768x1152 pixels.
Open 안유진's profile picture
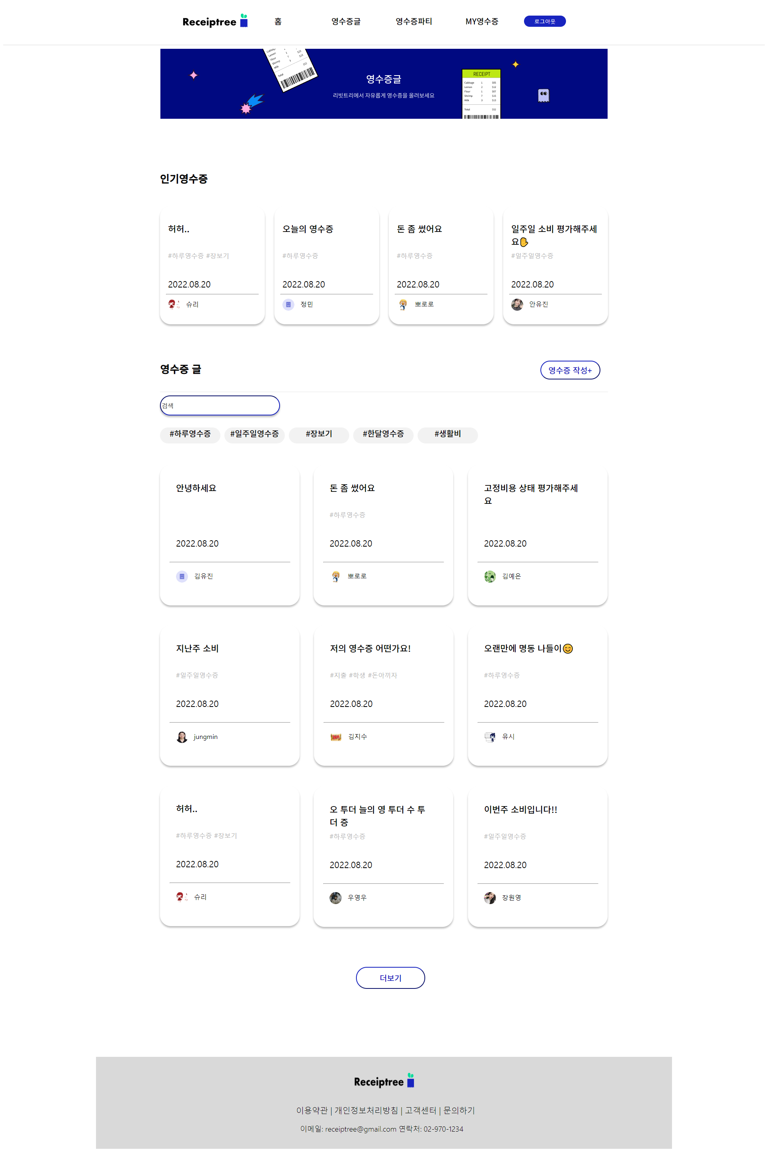point(518,304)
